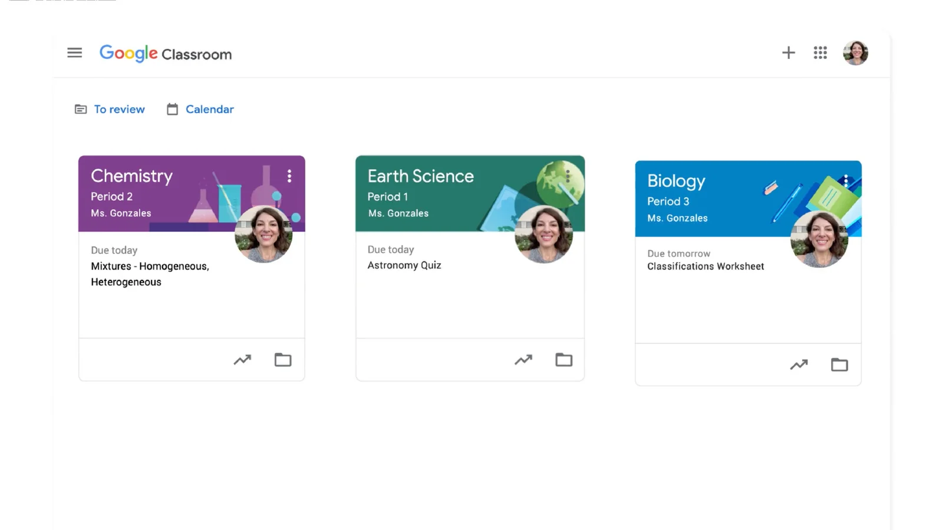Open the Classifications Worksheet assignment

705,267
